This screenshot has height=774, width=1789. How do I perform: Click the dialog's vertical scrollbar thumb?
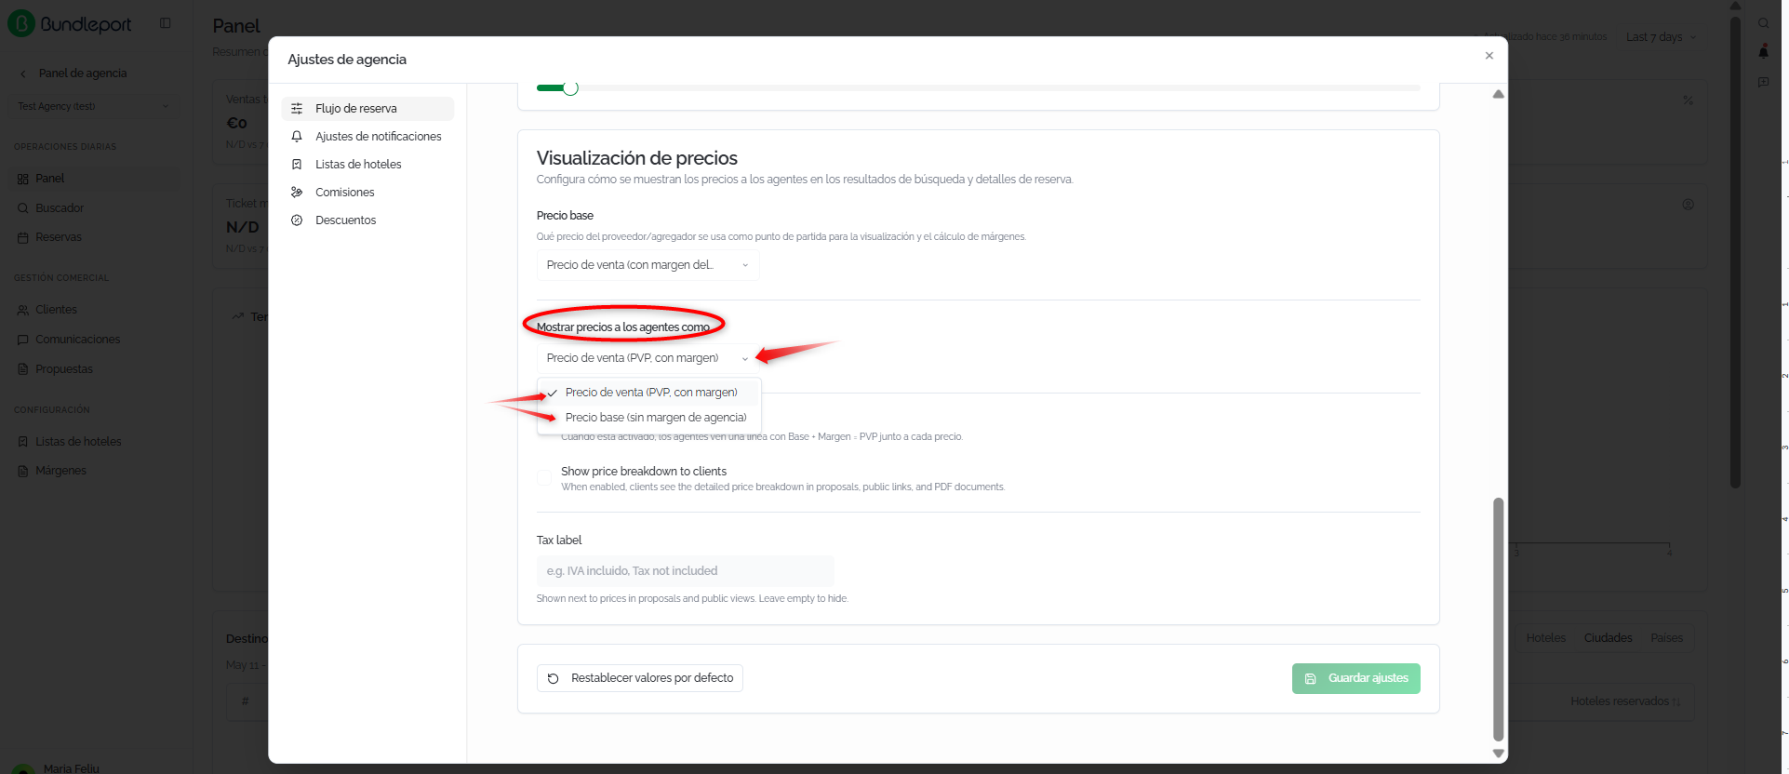1498,619
